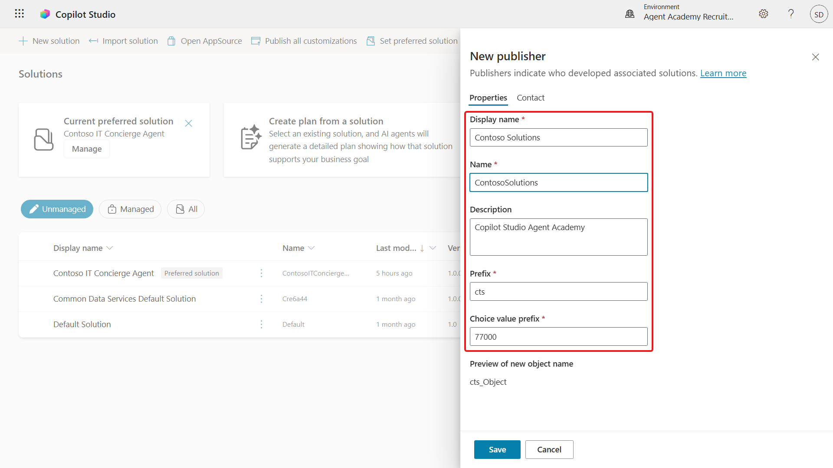833x468 pixels.
Task: Open the environment picker globe icon
Action: tap(630, 14)
